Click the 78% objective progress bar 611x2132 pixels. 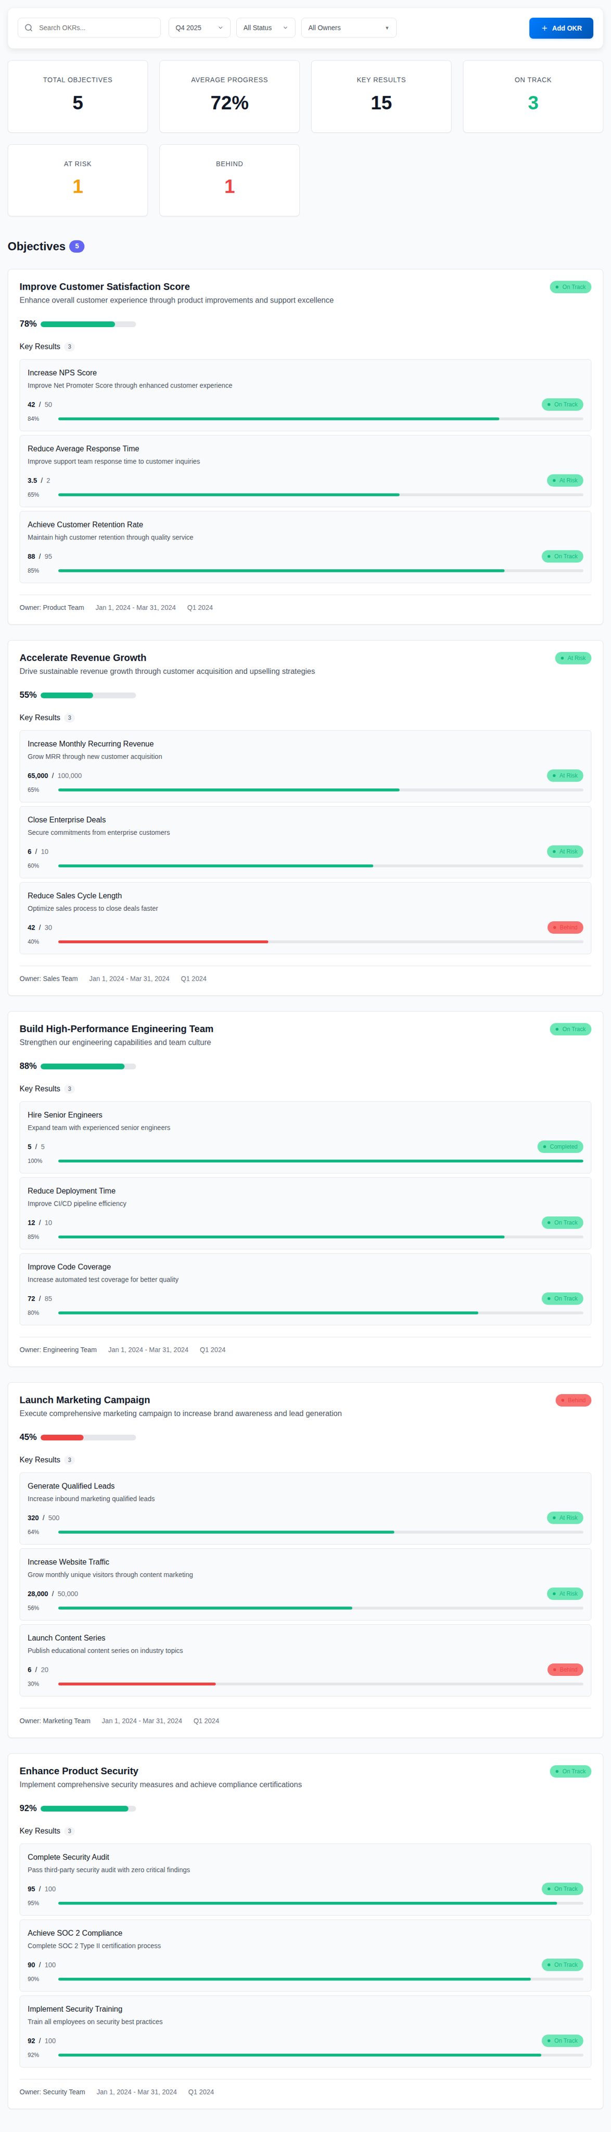[x=87, y=324]
